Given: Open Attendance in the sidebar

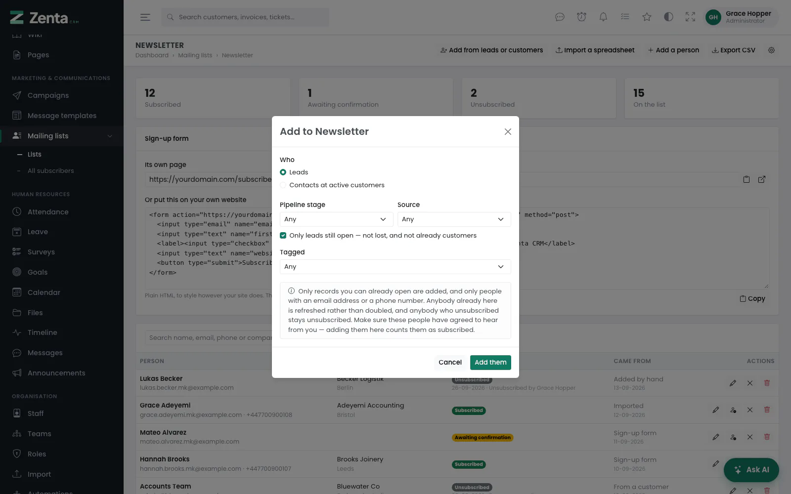Looking at the screenshot, I should (62, 212).
